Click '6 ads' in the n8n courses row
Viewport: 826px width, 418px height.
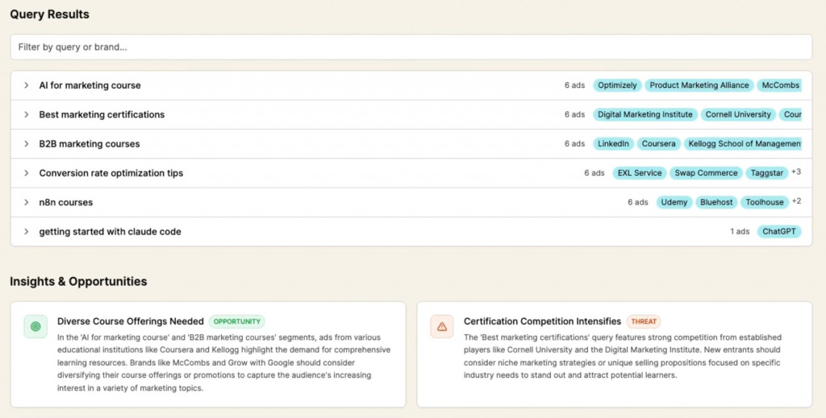pos(638,202)
